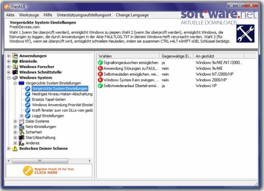Click the orange wrench register icon
The image size is (264, 191).
coord(28,171)
